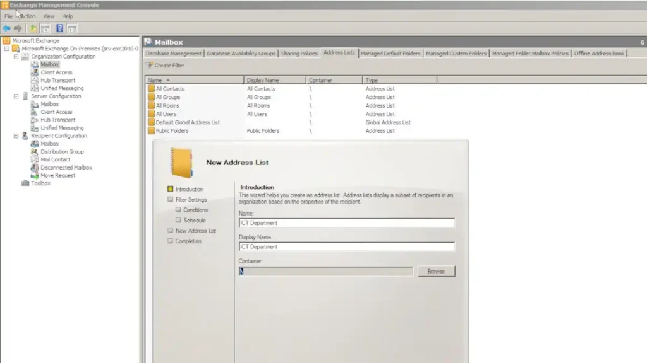Switch to the Offline Address Book tab
Viewport: 647px width, 363px height.
coord(599,54)
